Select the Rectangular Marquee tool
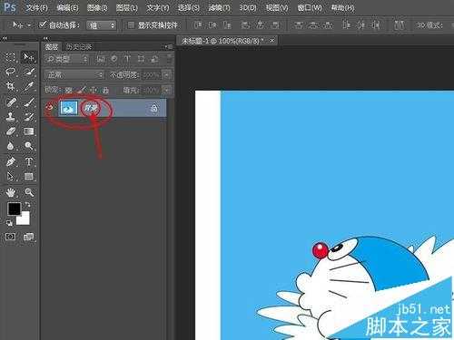This screenshot has height=340, width=454. click(x=10, y=57)
